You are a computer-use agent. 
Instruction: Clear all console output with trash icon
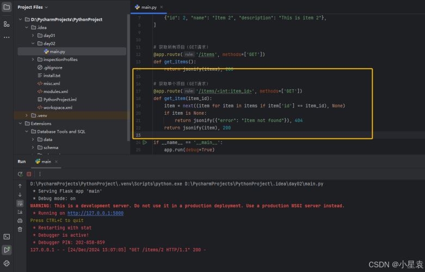click(x=20, y=229)
